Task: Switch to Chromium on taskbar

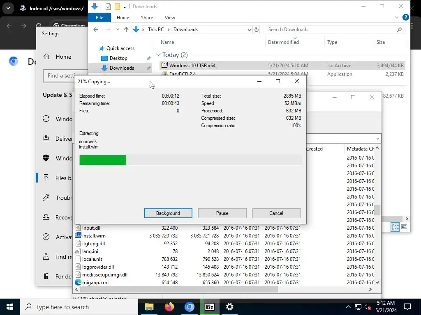Action: tap(189, 307)
